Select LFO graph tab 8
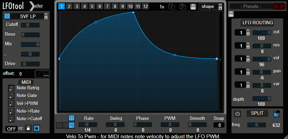This screenshot has width=288, height=139. coord(115,7)
